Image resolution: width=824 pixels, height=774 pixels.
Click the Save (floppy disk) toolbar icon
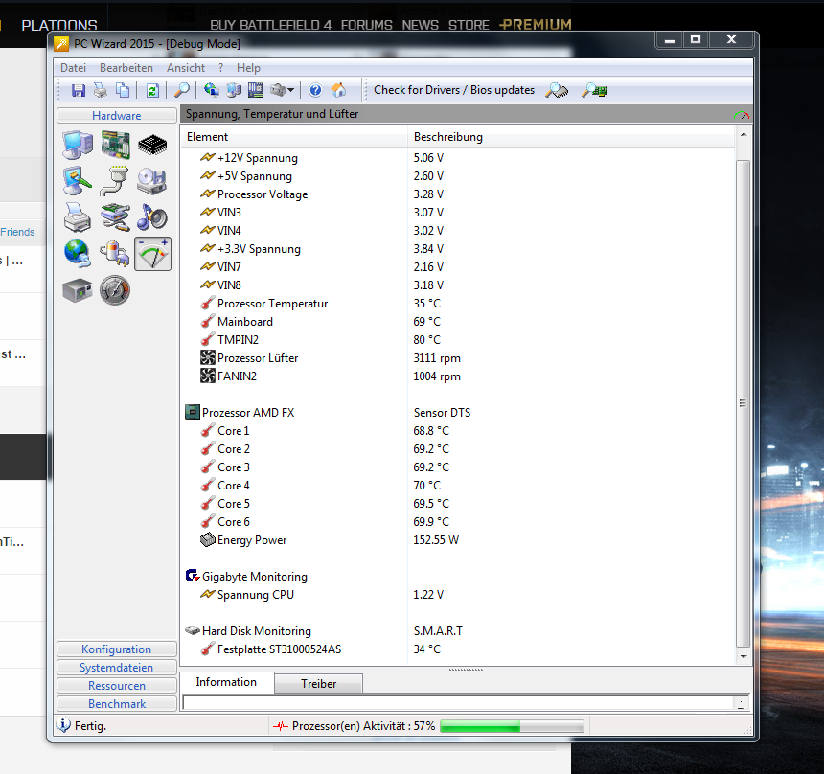79,90
